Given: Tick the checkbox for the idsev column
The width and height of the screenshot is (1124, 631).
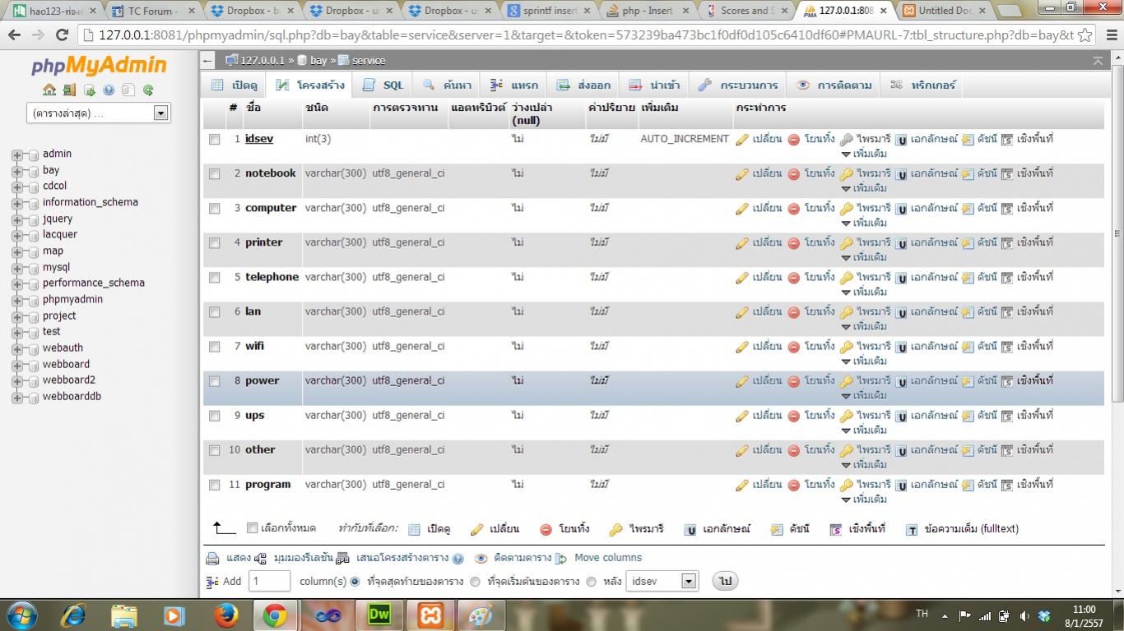Looking at the screenshot, I should tap(215, 140).
